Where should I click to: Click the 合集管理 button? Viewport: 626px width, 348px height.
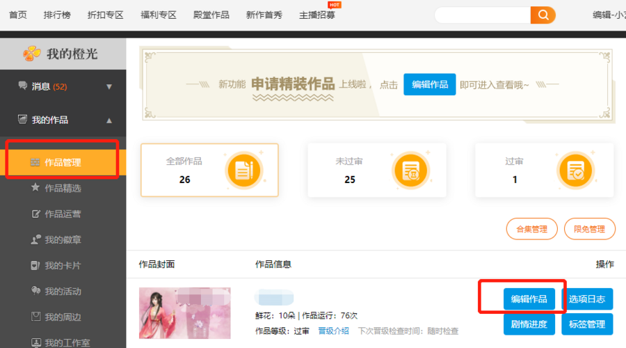tap(531, 228)
